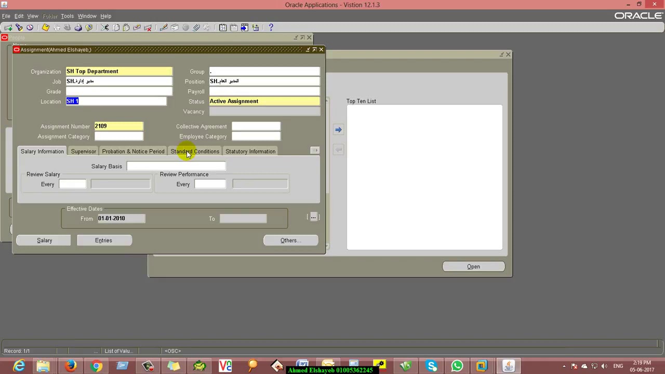Click the calendar date toolbar icon

pos(223,28)
